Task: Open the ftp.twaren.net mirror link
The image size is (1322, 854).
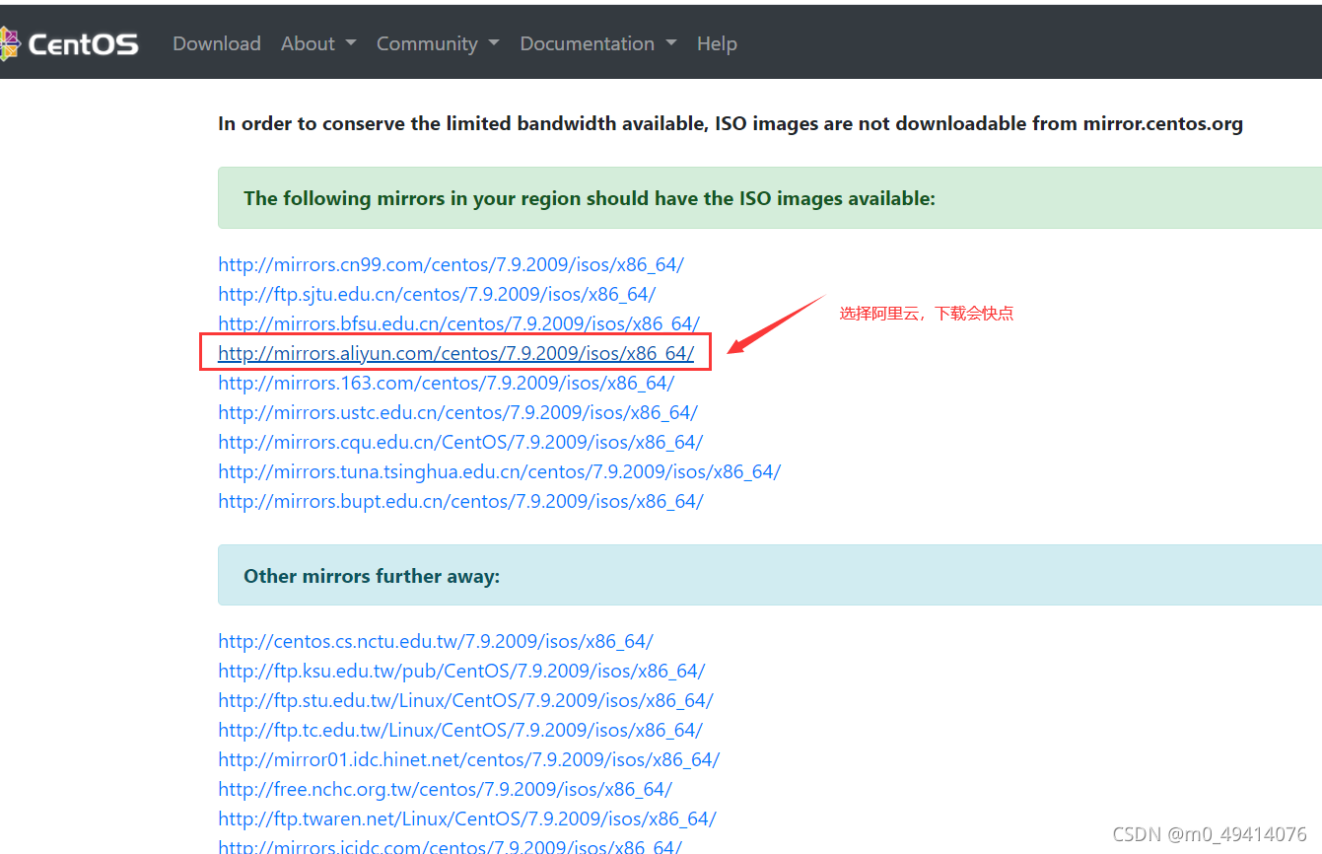Action: 467,818
